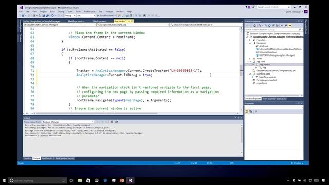This screenshot has height=185, width=329.
Task: Click Sync with Active Document in Solution Explorer
Action: click(266, 25)
